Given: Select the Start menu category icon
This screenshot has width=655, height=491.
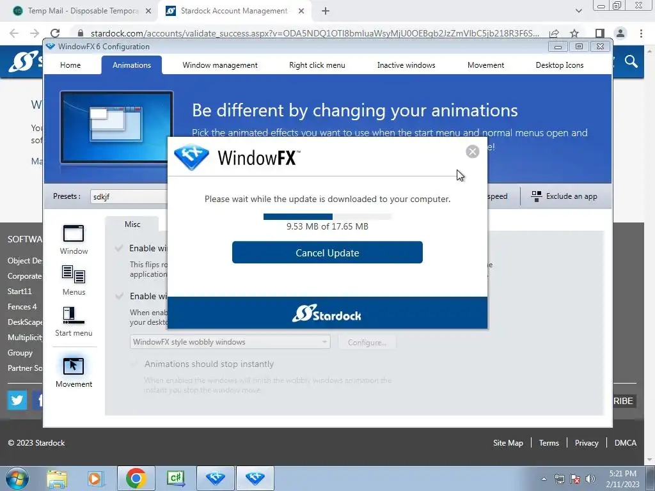Looking at the screenshot, I should 74,322.
